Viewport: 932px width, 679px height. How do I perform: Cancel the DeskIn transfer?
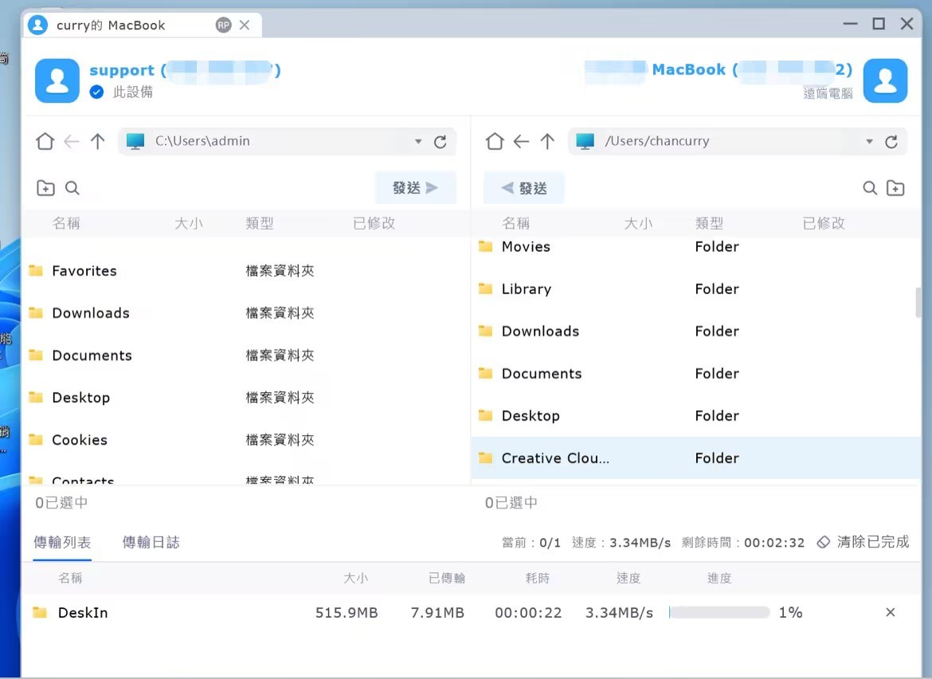(x=891, y=612)
